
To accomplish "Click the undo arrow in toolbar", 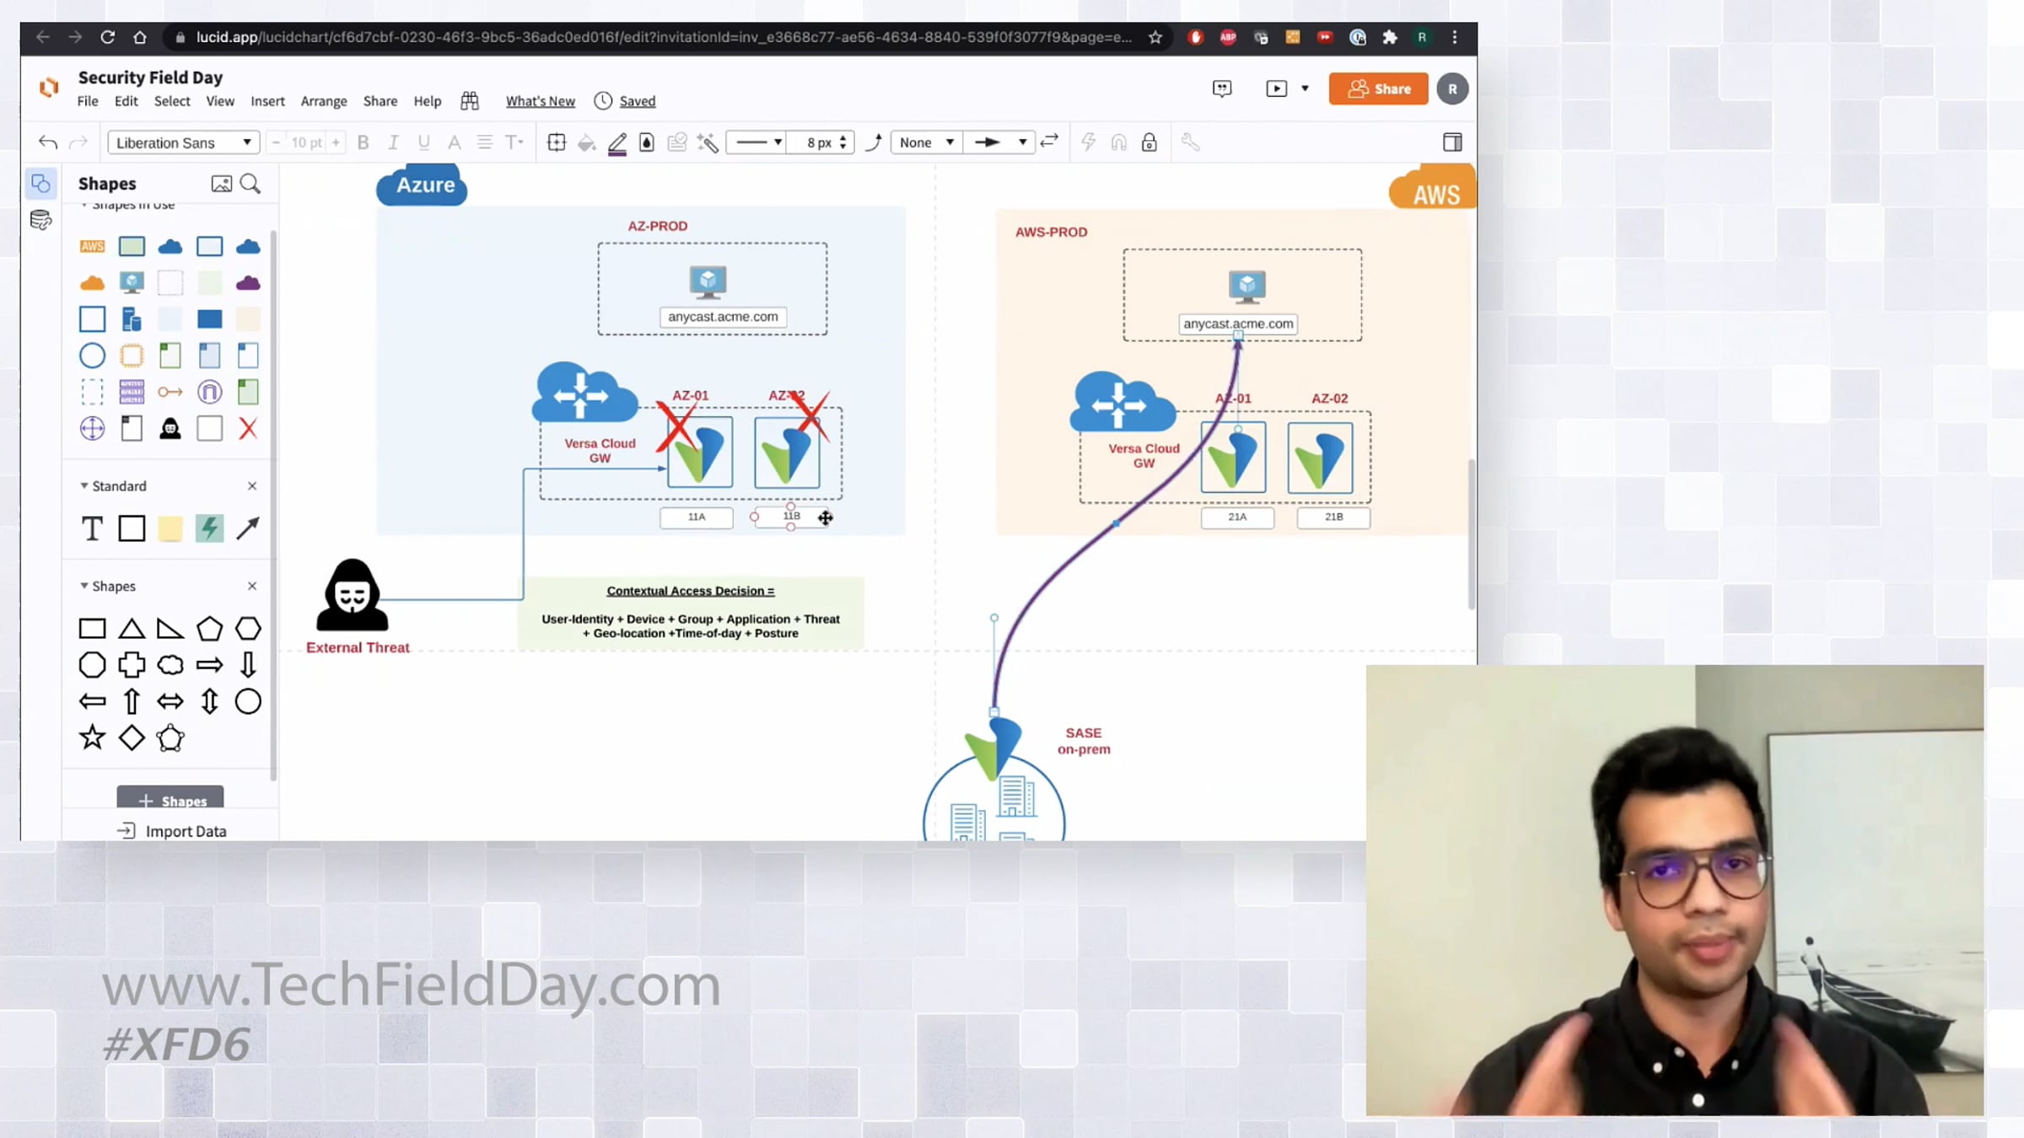I will (x=48, y=142).
